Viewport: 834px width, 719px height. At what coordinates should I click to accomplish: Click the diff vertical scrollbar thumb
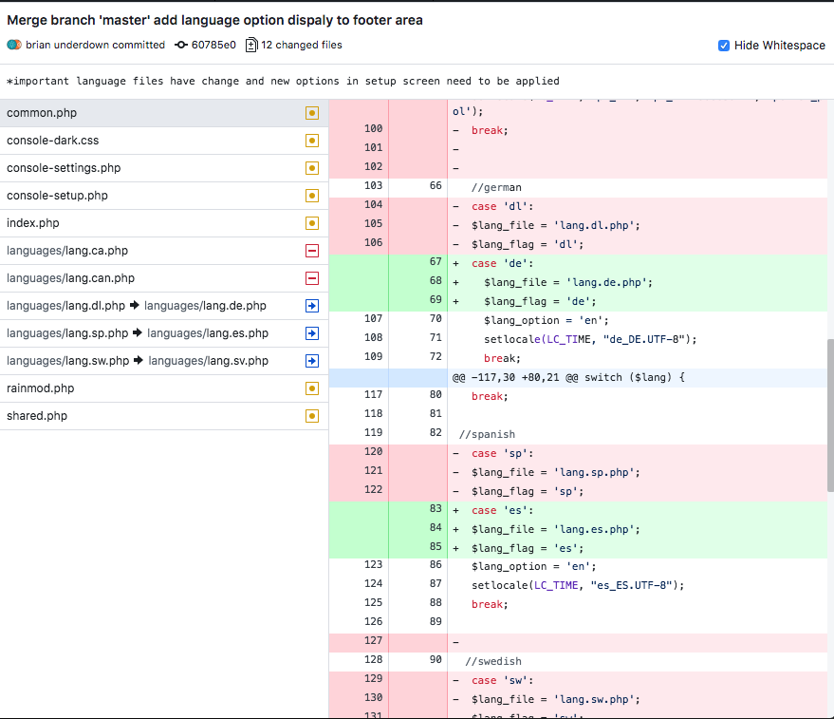pos(830,415)
